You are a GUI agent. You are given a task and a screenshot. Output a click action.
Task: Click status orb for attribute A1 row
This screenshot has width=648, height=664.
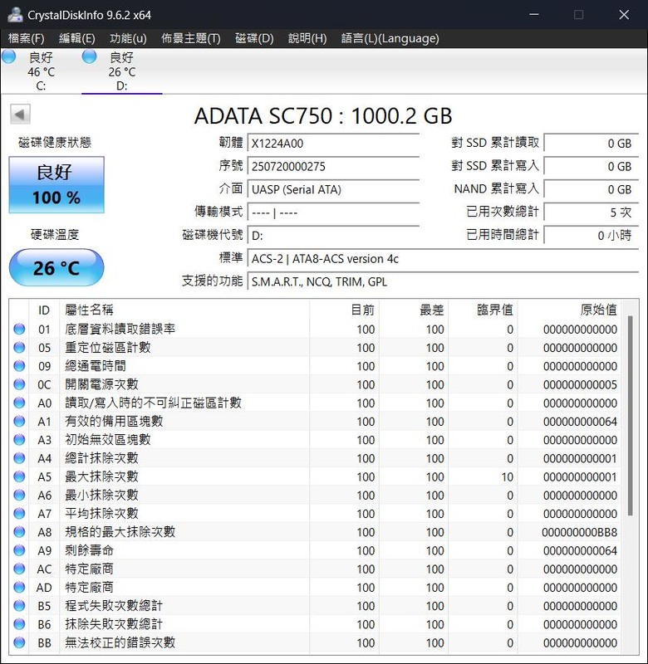(19, 422)
